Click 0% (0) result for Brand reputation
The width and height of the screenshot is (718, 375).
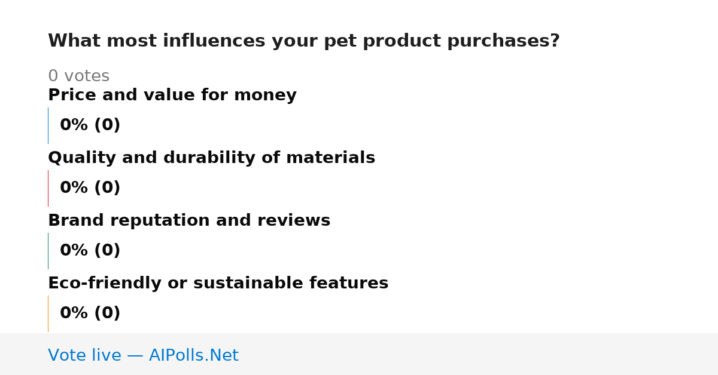(x=90, y=251)
